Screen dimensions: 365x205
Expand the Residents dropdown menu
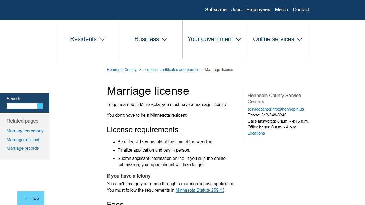(x=87, y=39)
